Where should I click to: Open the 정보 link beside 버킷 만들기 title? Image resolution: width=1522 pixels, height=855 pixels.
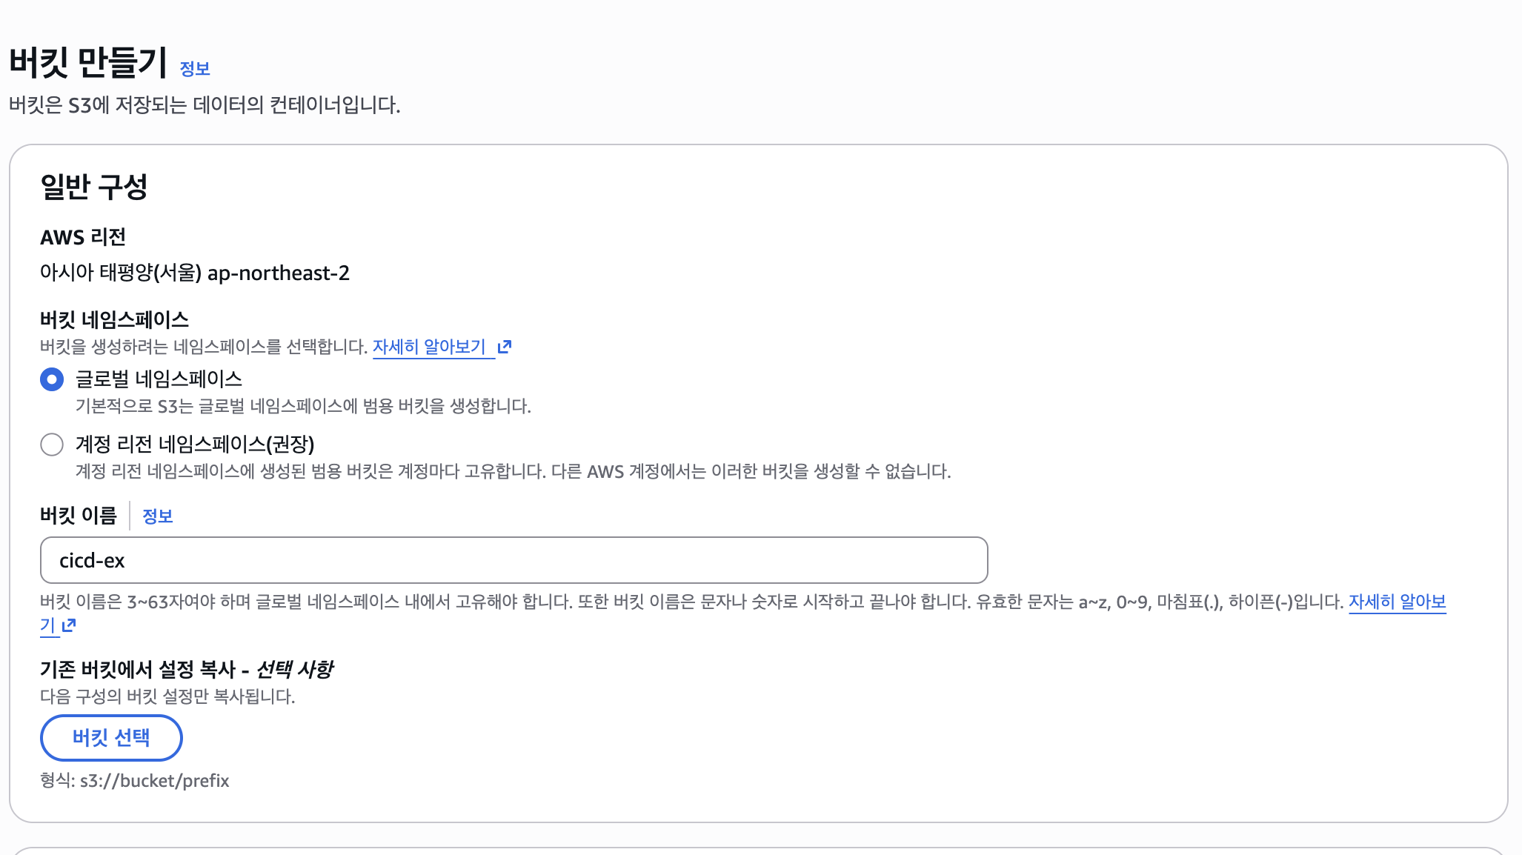[x=195, y=69]
